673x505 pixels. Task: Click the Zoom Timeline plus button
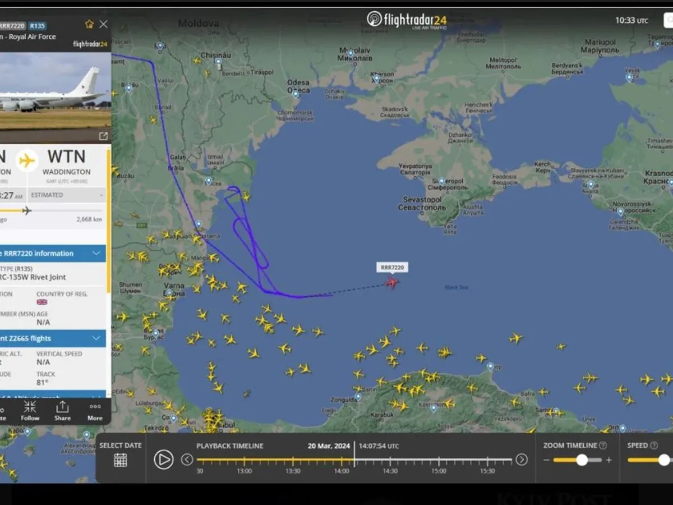[609, 460]
